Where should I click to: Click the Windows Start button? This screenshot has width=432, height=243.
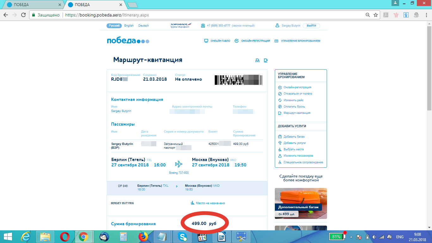coord(8,237)
